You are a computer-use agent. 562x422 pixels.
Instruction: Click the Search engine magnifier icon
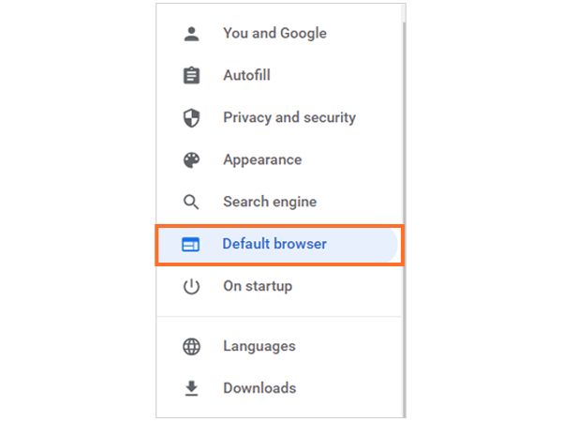[191, 203]
